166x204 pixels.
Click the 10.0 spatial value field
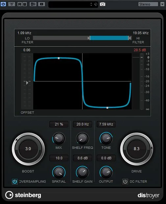coord(59,158)
